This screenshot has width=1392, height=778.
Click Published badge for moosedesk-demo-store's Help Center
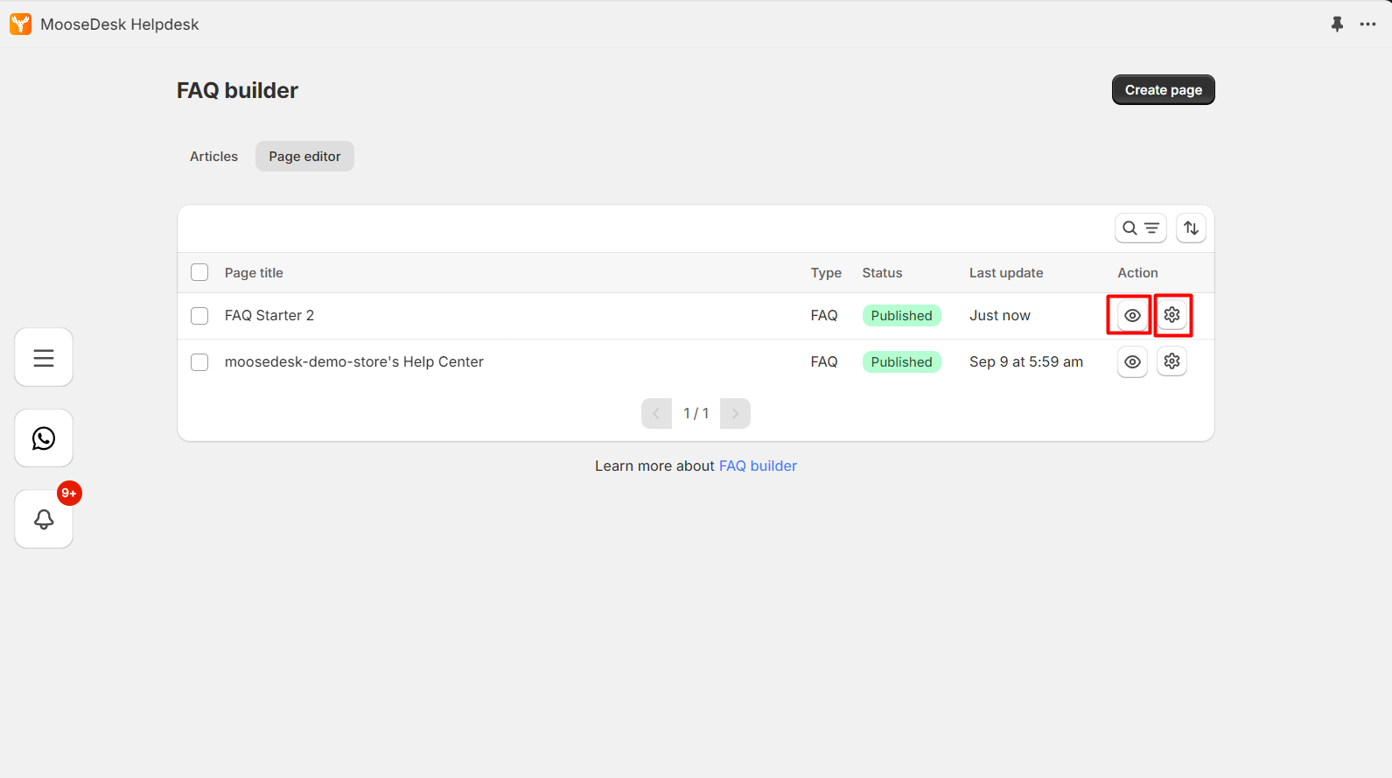[x=902, y=362]
